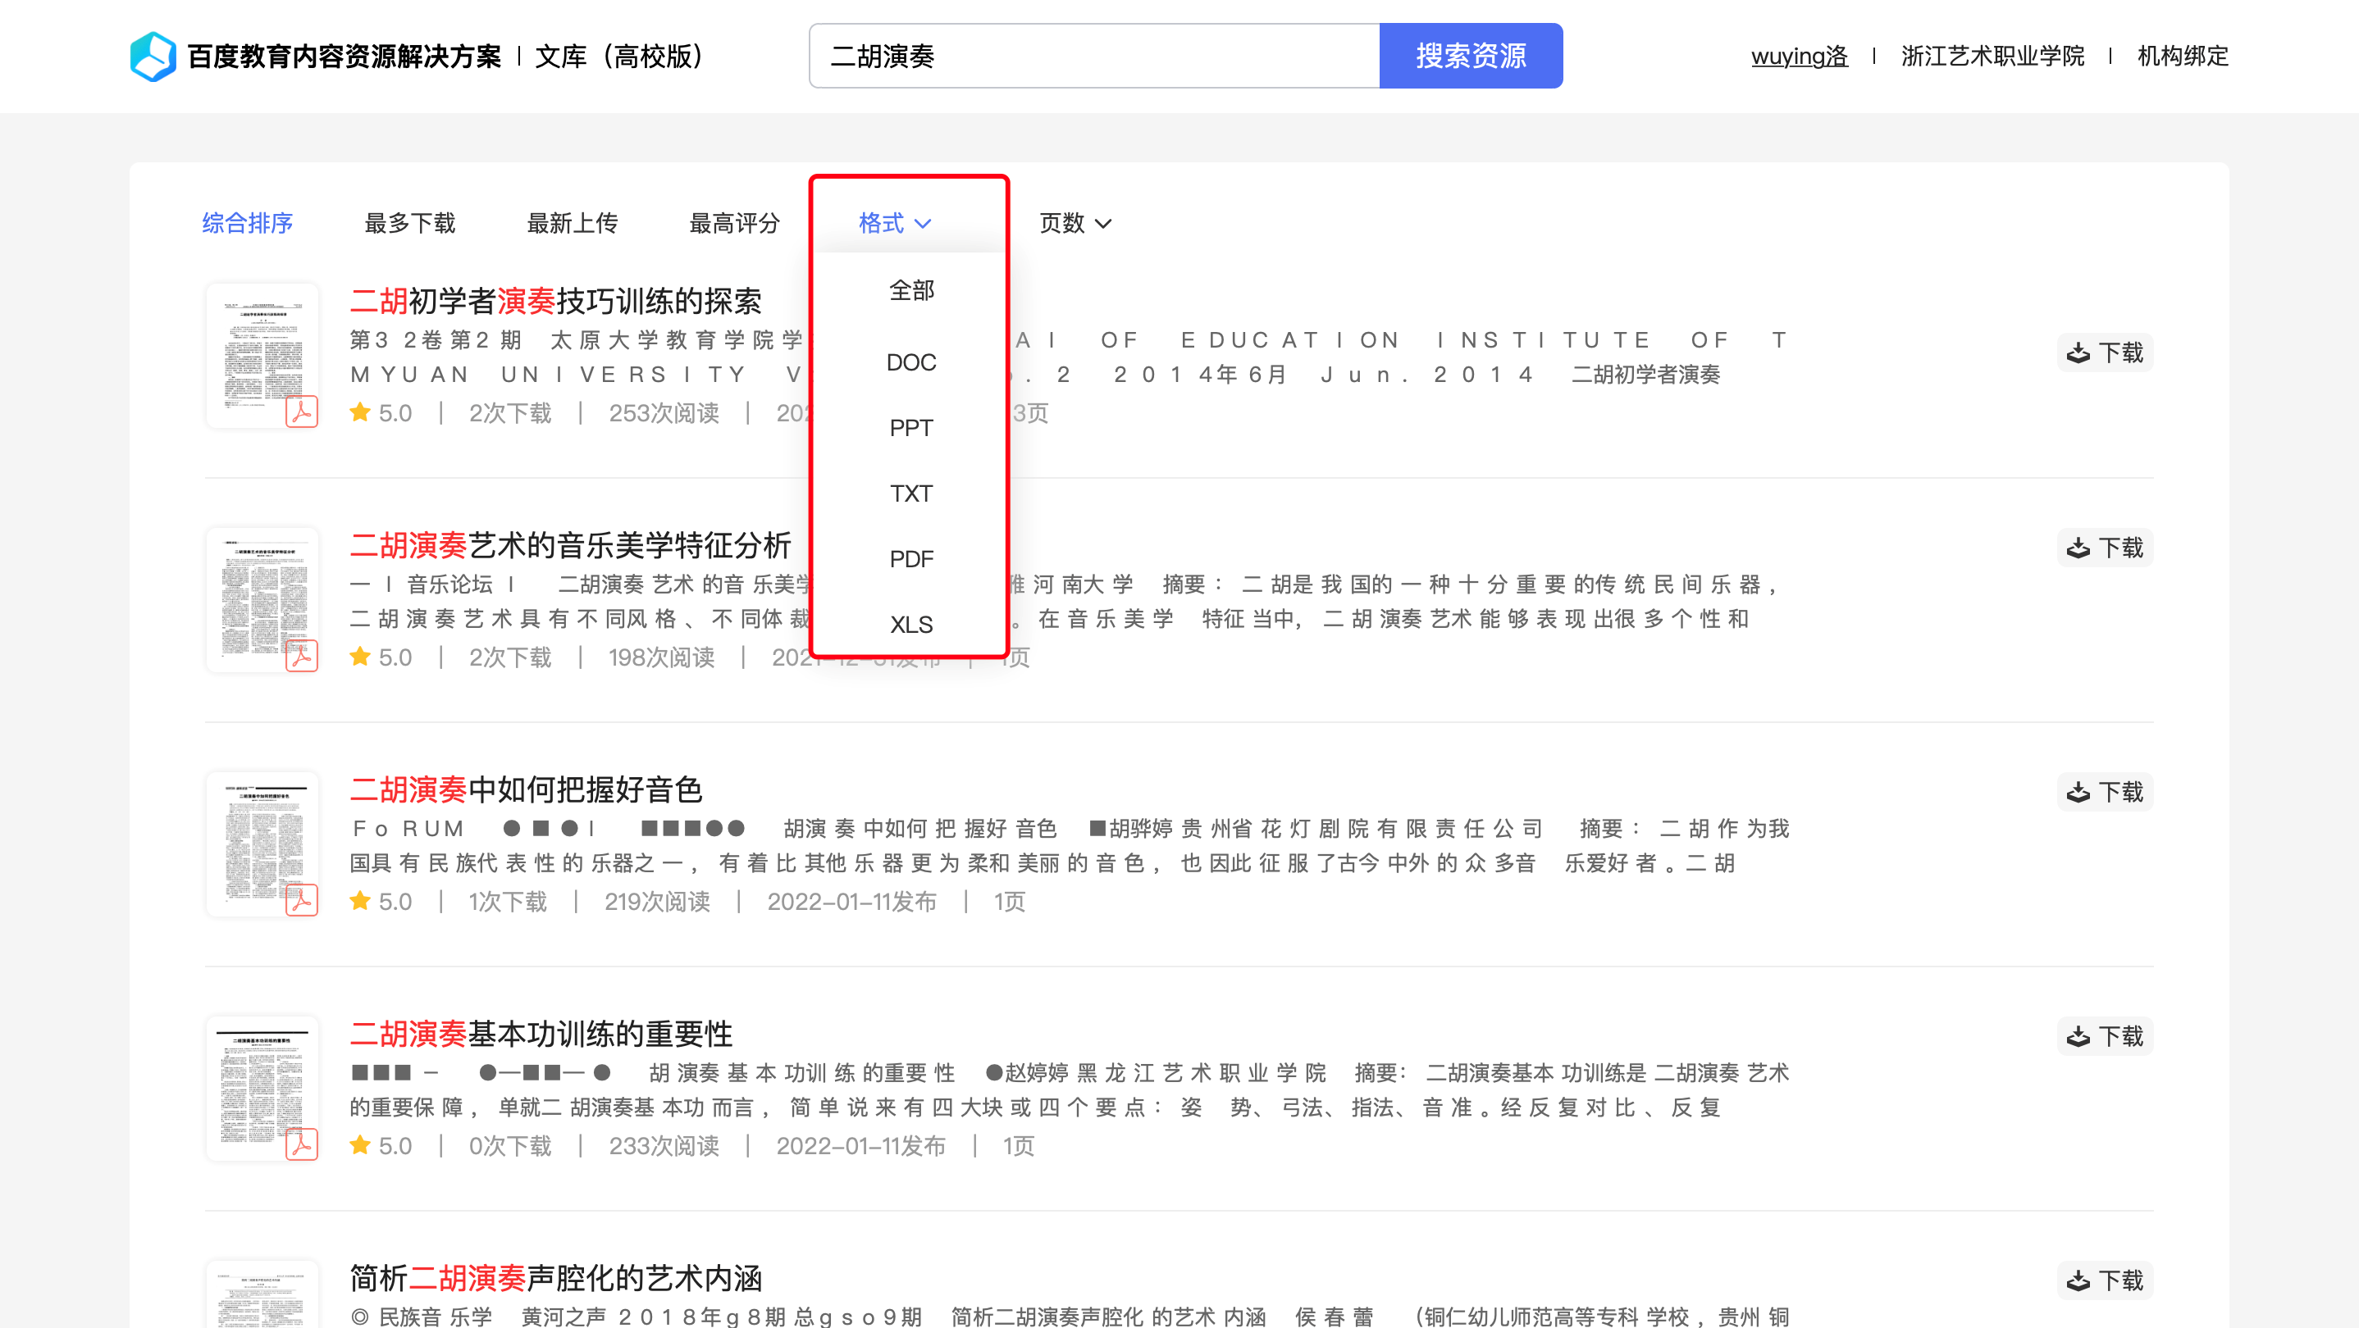
Task: Sort results by 最新上传
Action: pyautogui.click(x=572, y=222)
